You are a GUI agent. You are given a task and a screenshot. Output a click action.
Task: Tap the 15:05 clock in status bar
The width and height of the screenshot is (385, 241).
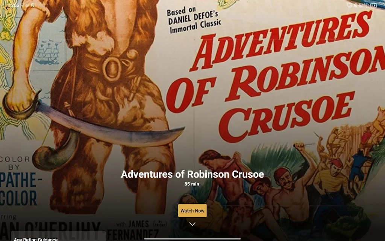click(13, 5)
